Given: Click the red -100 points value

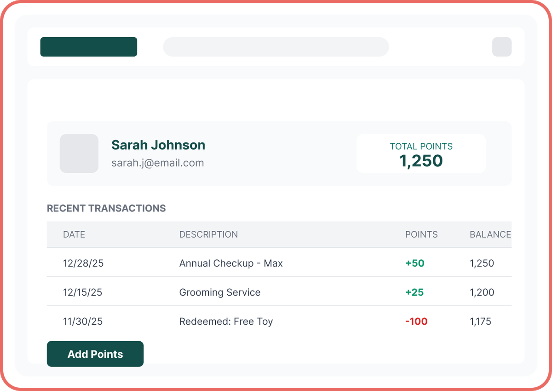Looking at the screenshot, I should click(x=416, y=321).
